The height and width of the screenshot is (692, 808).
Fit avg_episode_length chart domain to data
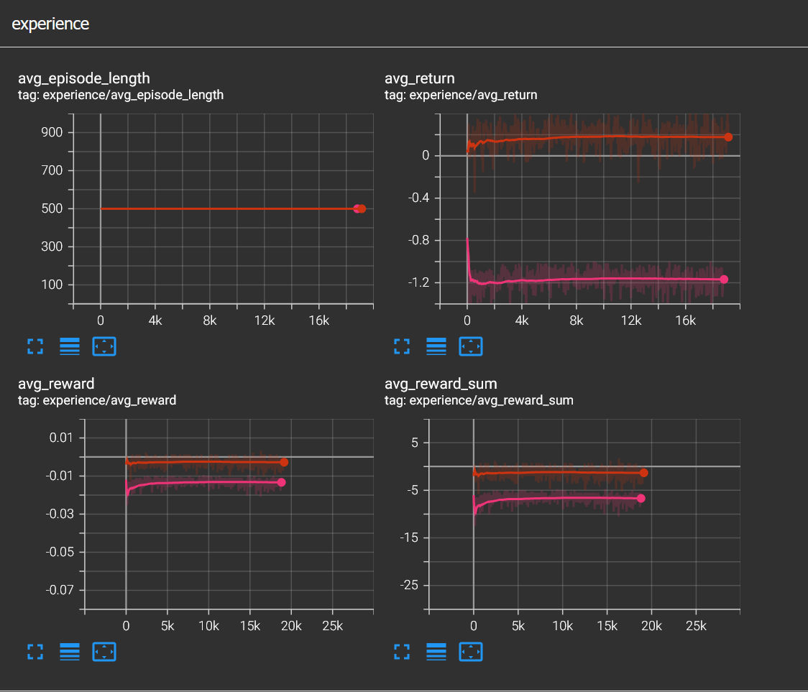(x=104, y=346)
